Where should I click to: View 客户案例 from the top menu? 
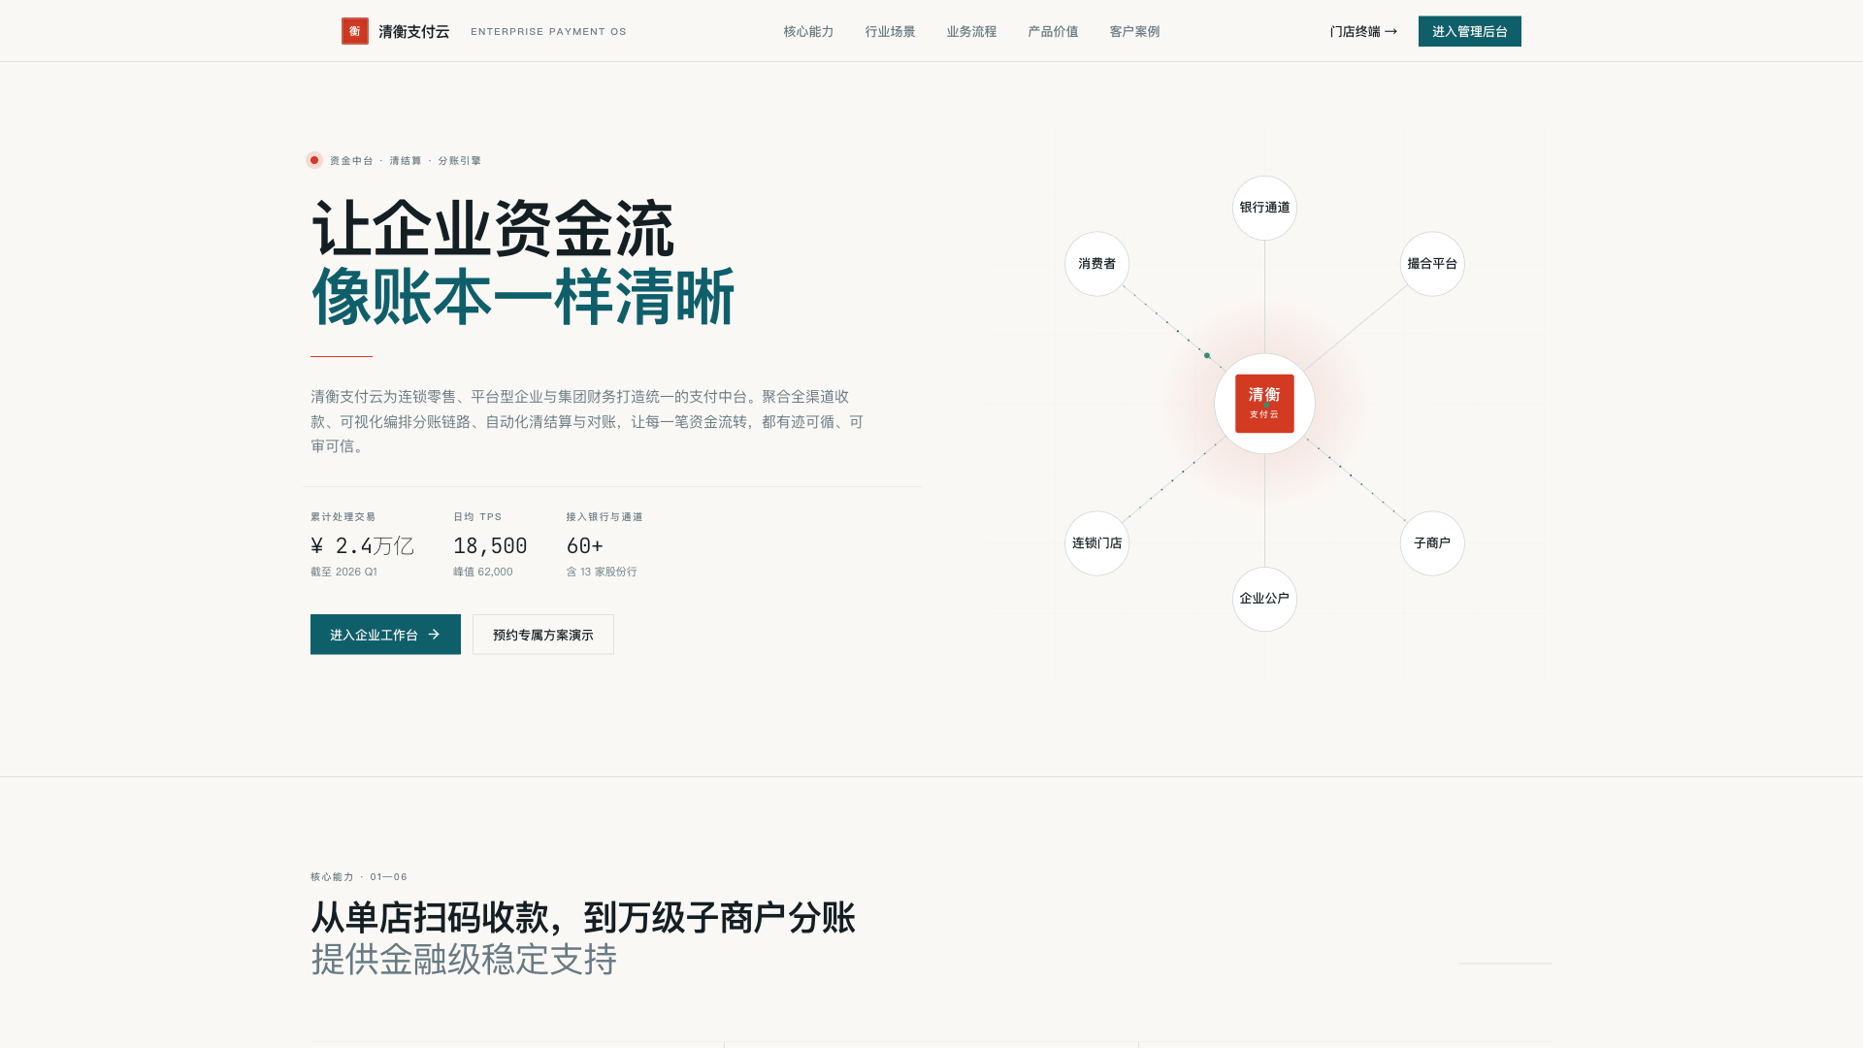pyautogui.click(x=1132, y=31)
